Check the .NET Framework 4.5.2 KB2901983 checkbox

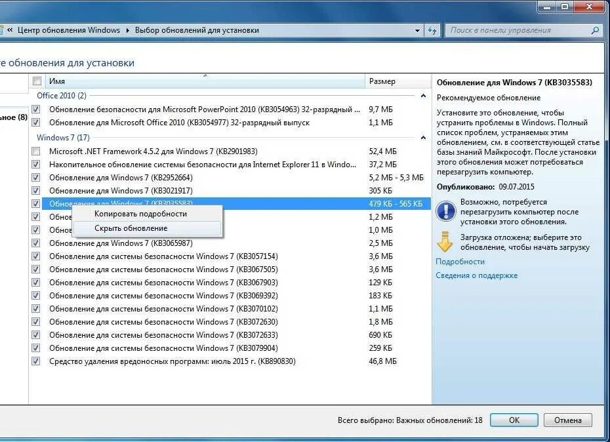point(36,151)
